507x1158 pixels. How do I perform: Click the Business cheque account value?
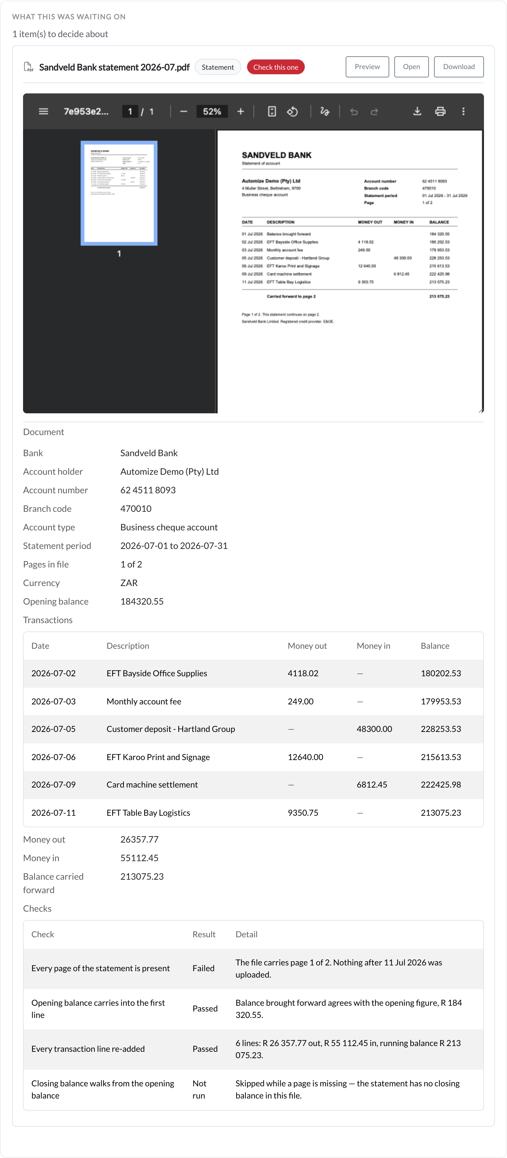point(169,527)
